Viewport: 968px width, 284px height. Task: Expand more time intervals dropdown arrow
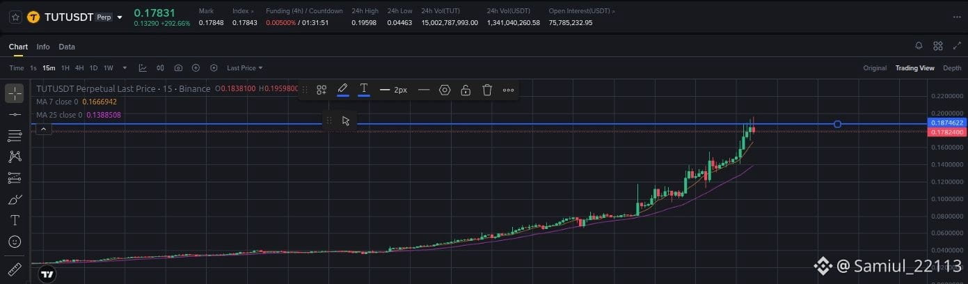125,68
